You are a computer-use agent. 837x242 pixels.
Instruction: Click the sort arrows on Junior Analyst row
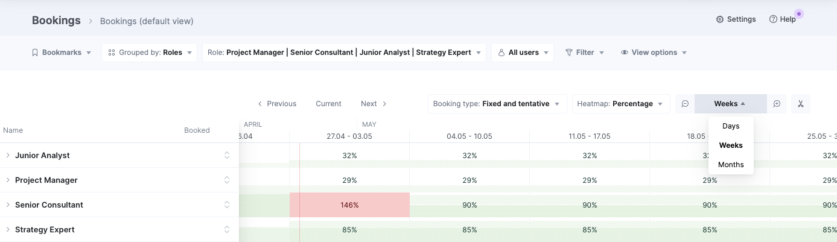tap(227, 155)
